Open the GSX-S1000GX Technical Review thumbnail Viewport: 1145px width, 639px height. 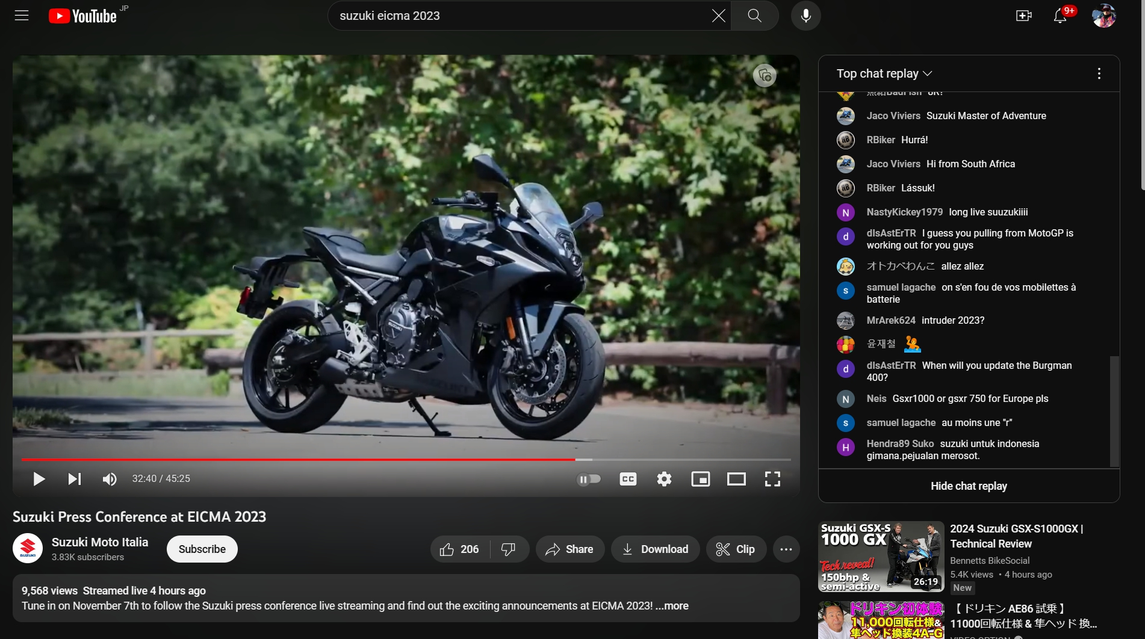pos(881,557)
